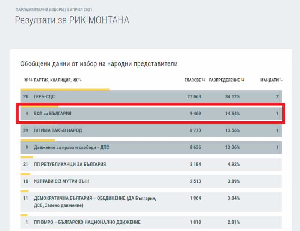Click the ПП ВМРО – БЪЛГАРСКО НАЦИОНАЛНО ДВИЖЕНИЕ row
This screenshot has height=231, width=300.
[87, 222]
